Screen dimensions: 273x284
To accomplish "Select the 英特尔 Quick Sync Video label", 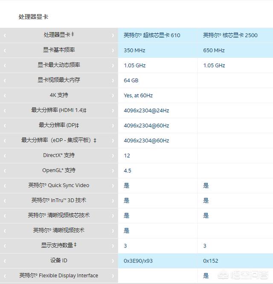I will tap(59, 185).
